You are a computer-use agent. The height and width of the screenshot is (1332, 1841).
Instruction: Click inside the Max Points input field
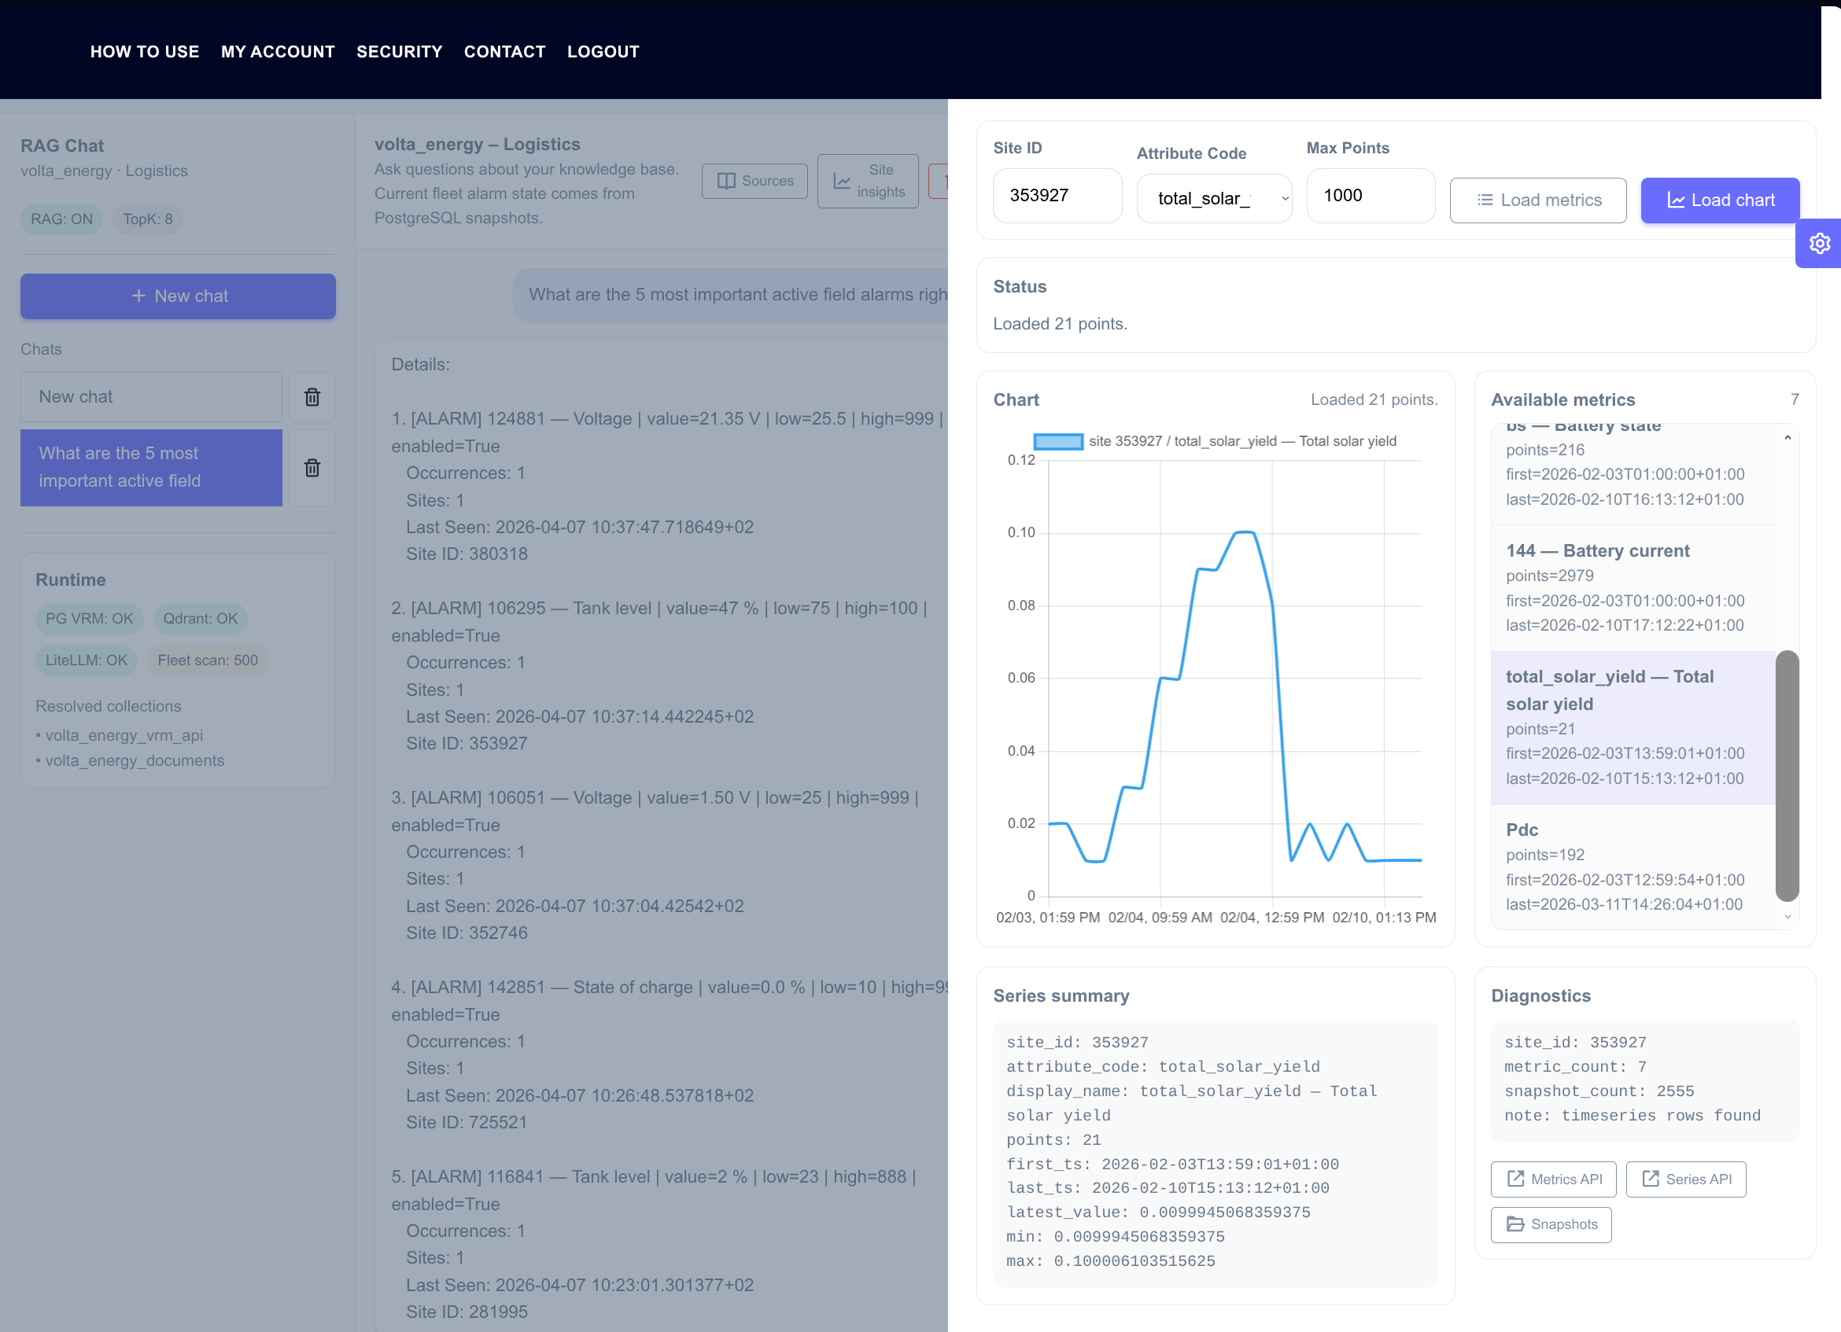click(1371, 195)
